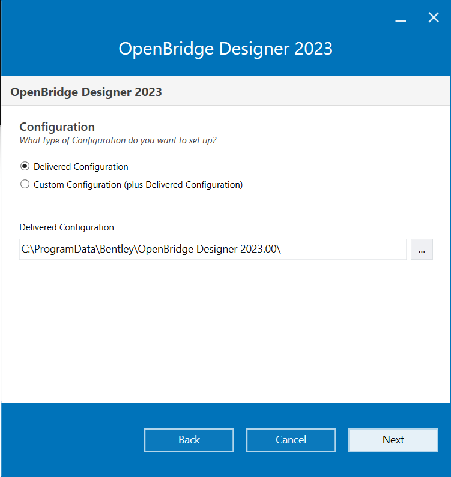This screenshot has width=451, height=477.
Task: Click the Delivered Configuration path field
Action: tap(213, 249)
